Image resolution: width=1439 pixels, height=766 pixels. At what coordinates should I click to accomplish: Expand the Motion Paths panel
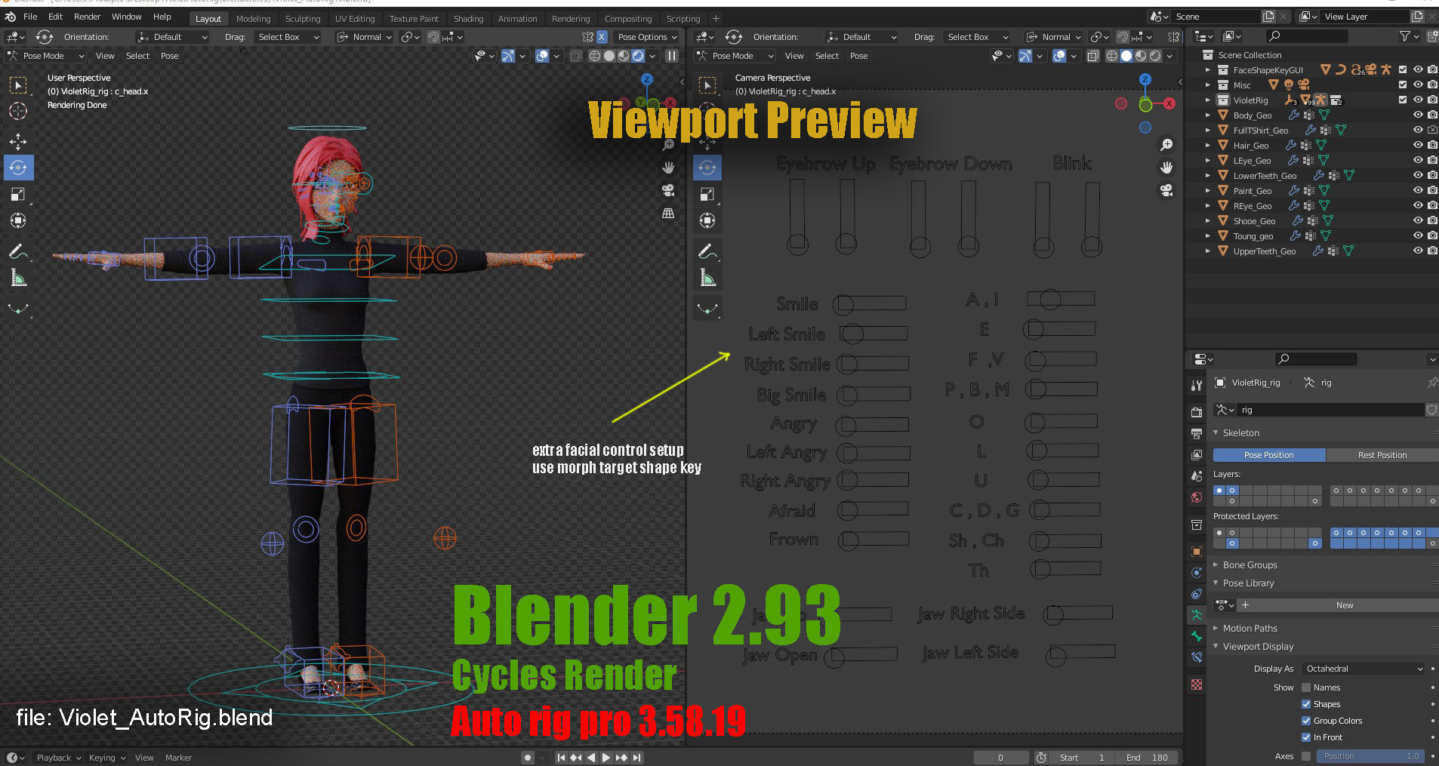[x=1249, y=628]
